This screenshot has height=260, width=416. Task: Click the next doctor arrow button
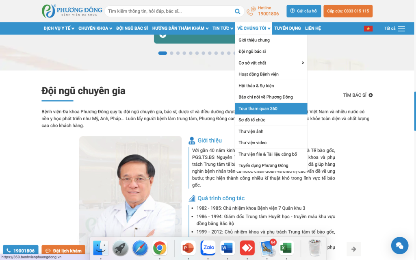pyautogui.click(x=353, y=249)
